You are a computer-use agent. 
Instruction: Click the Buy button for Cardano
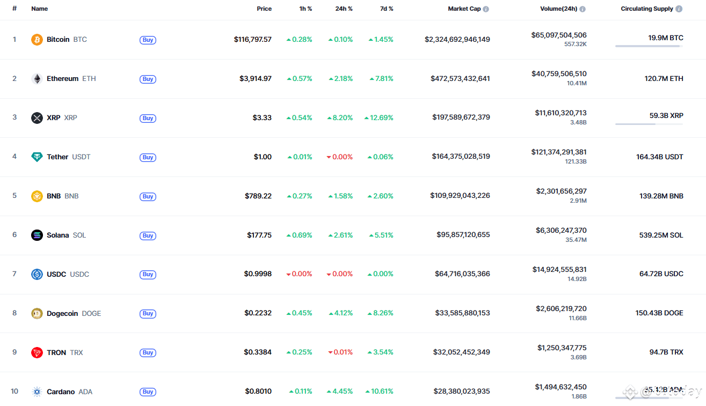(x=148, y=392)
